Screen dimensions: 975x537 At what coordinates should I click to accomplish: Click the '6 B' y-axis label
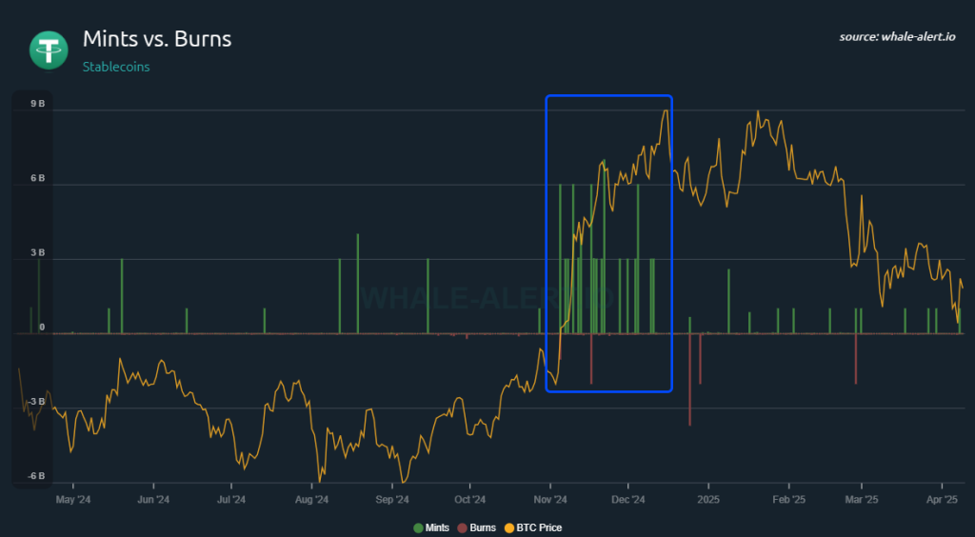point(37,178)
